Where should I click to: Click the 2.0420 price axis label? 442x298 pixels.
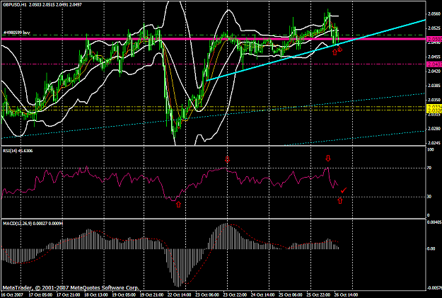coord(434,71)
